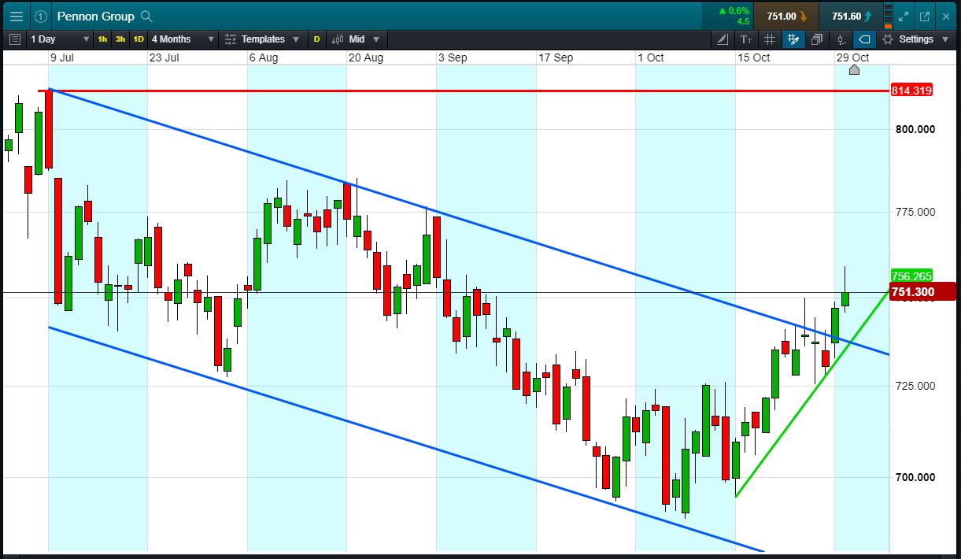This screenshot has width=961, height=559.
Task: Click the 725.000 price axis label
Action: pyautogui.click(x=915, y=386)
